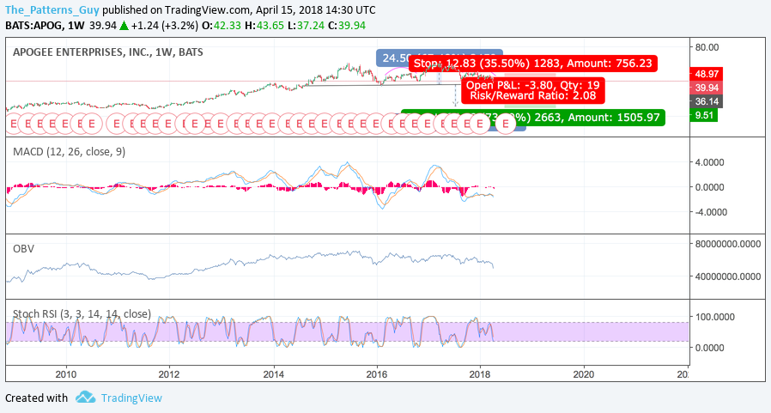The width and height of the screenshot is (771, 413).
Task: Click the C:39.94 close value in header
Action: click(x=347, y=26)
